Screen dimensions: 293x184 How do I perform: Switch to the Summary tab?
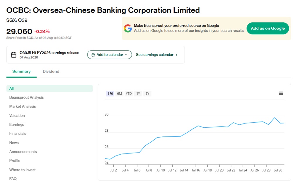[x=21, y=71]
